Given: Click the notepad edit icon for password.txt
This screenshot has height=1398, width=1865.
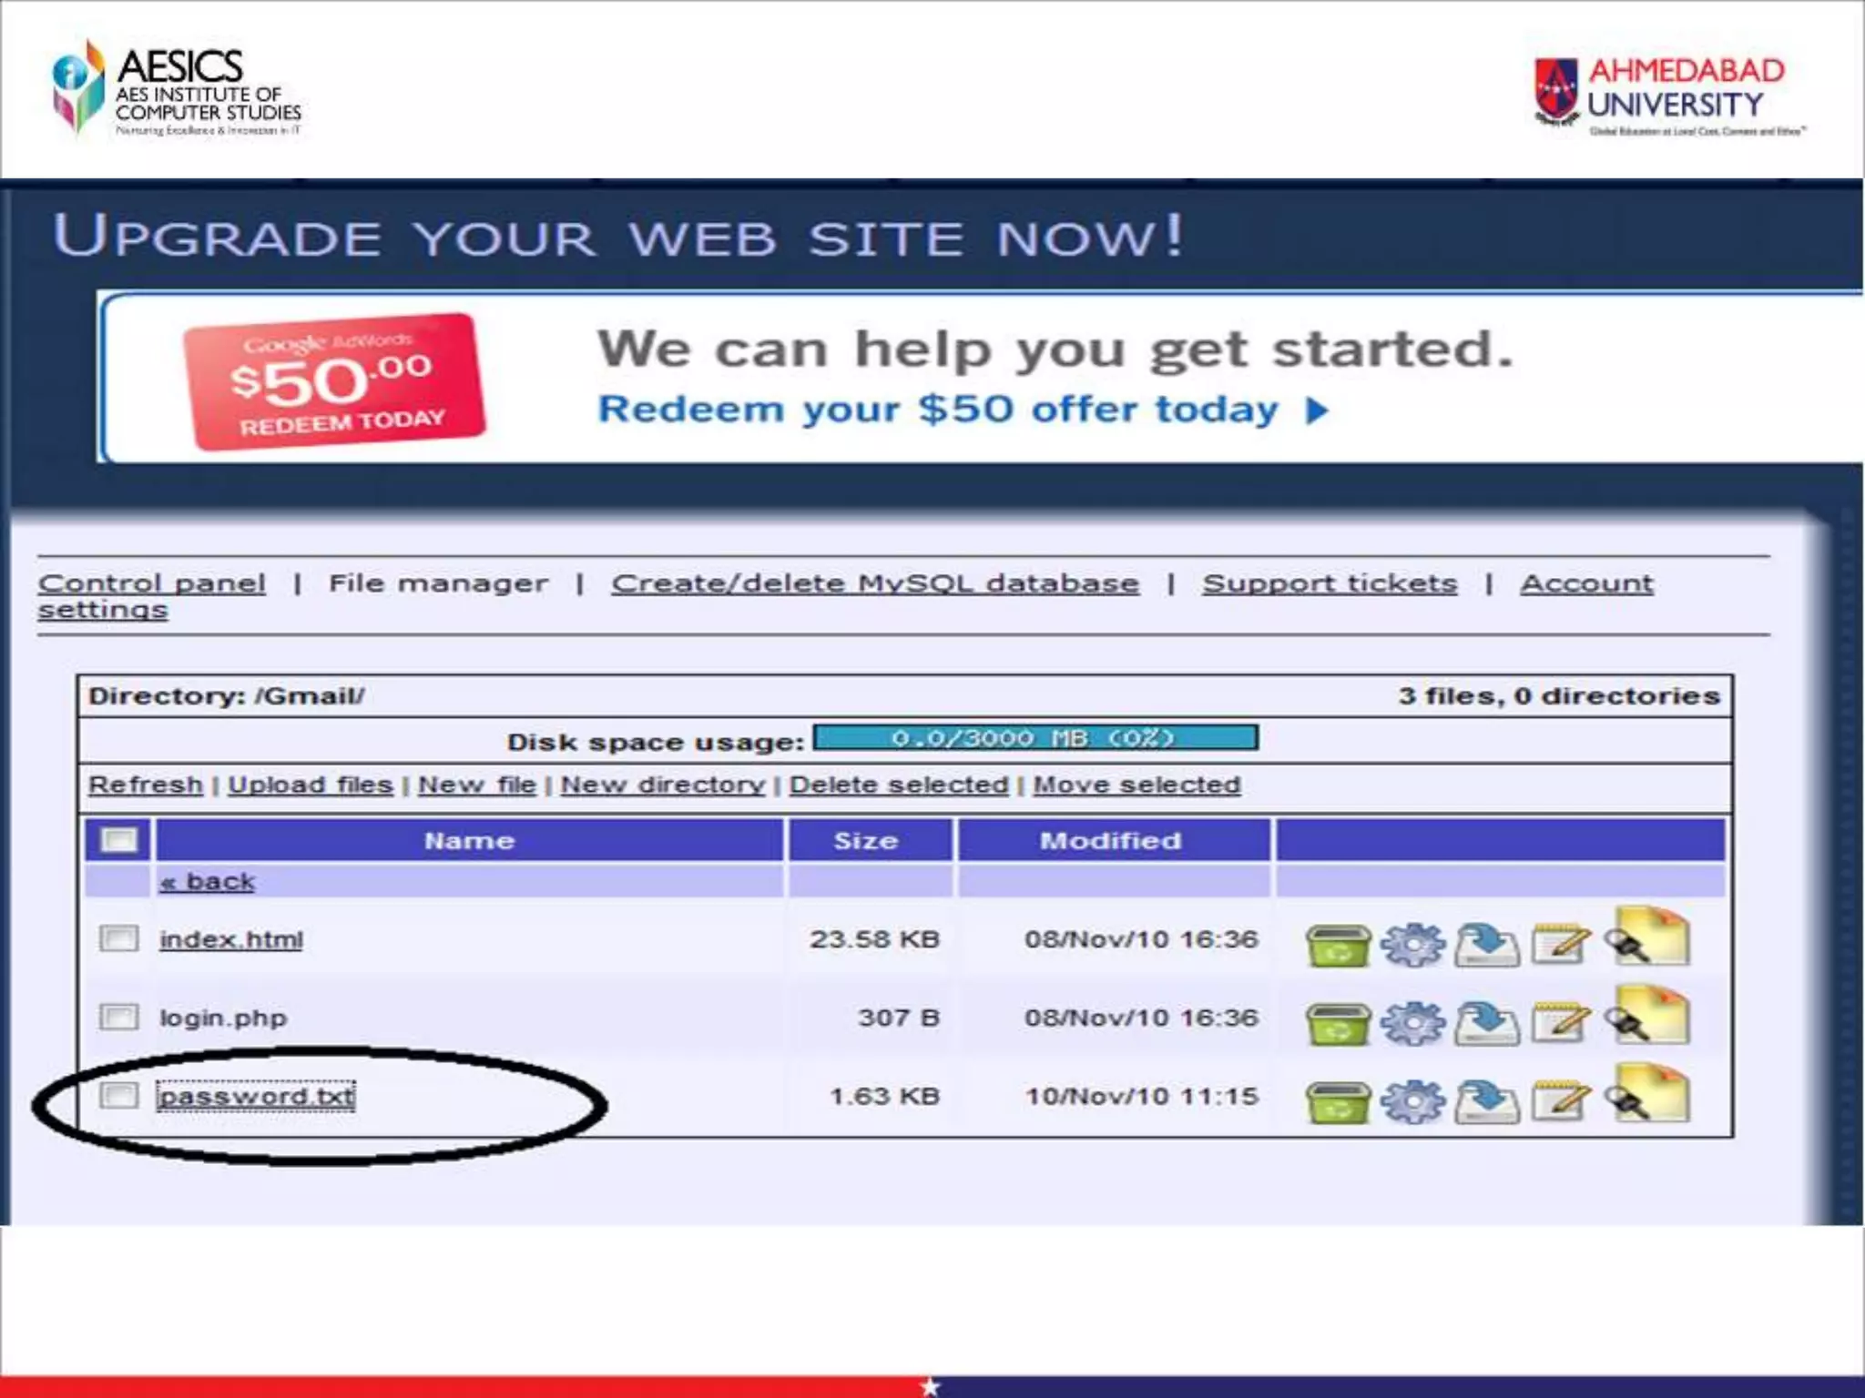Looking at the screenshot, I should [1560, 1101].
